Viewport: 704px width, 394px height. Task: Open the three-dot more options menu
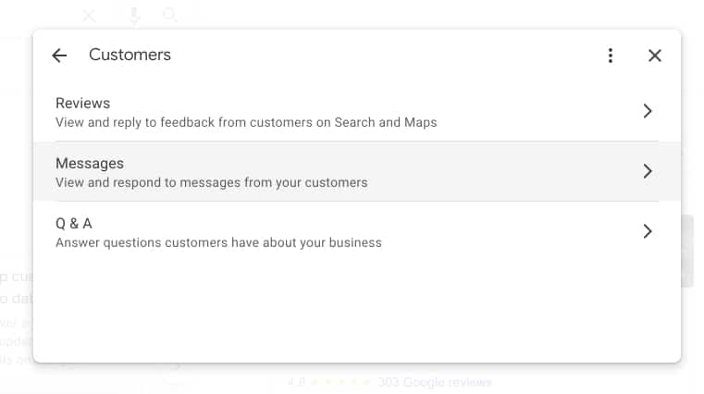click(611, 55)
